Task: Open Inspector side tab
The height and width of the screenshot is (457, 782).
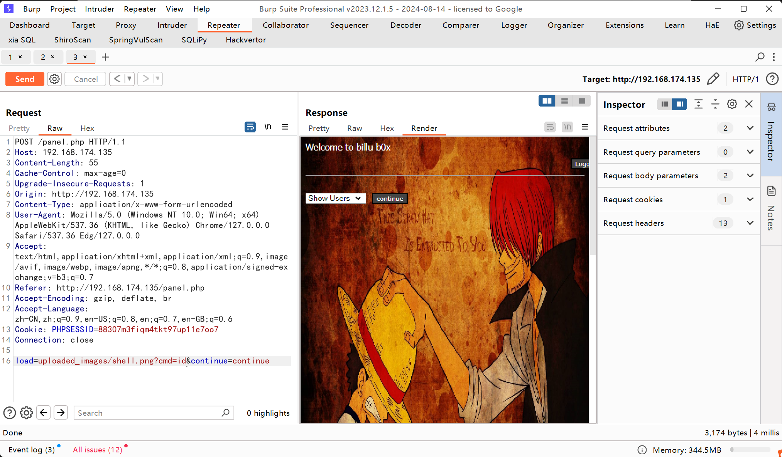Action: (x=771, y=134)
